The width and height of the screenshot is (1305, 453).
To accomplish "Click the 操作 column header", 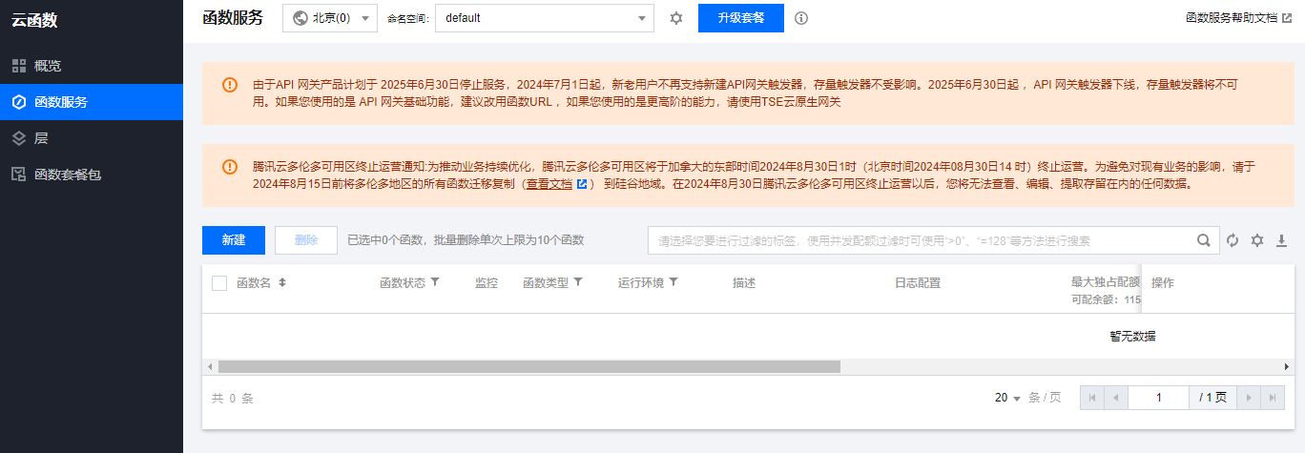I will click(1163, 283).
